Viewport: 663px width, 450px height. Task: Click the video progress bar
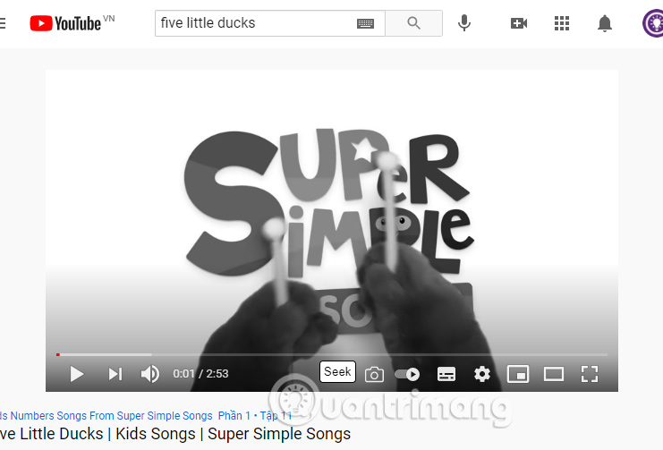tap(332, 354)
